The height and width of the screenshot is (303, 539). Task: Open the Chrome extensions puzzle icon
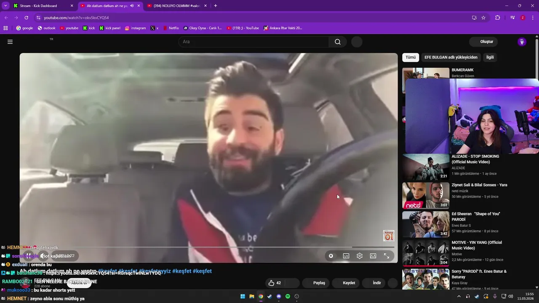click(497, 18)
